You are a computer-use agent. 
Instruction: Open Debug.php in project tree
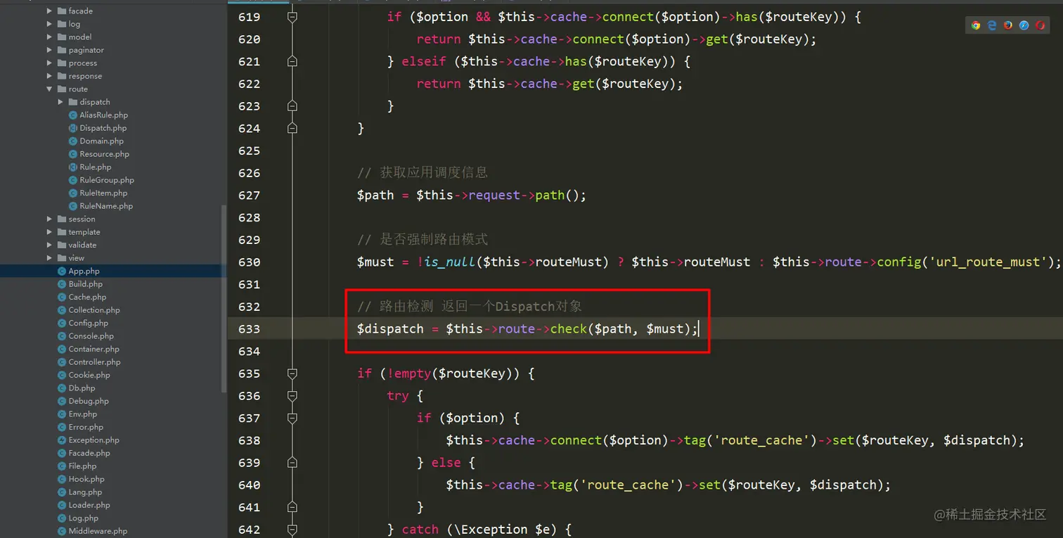click(x=89, y=402)
